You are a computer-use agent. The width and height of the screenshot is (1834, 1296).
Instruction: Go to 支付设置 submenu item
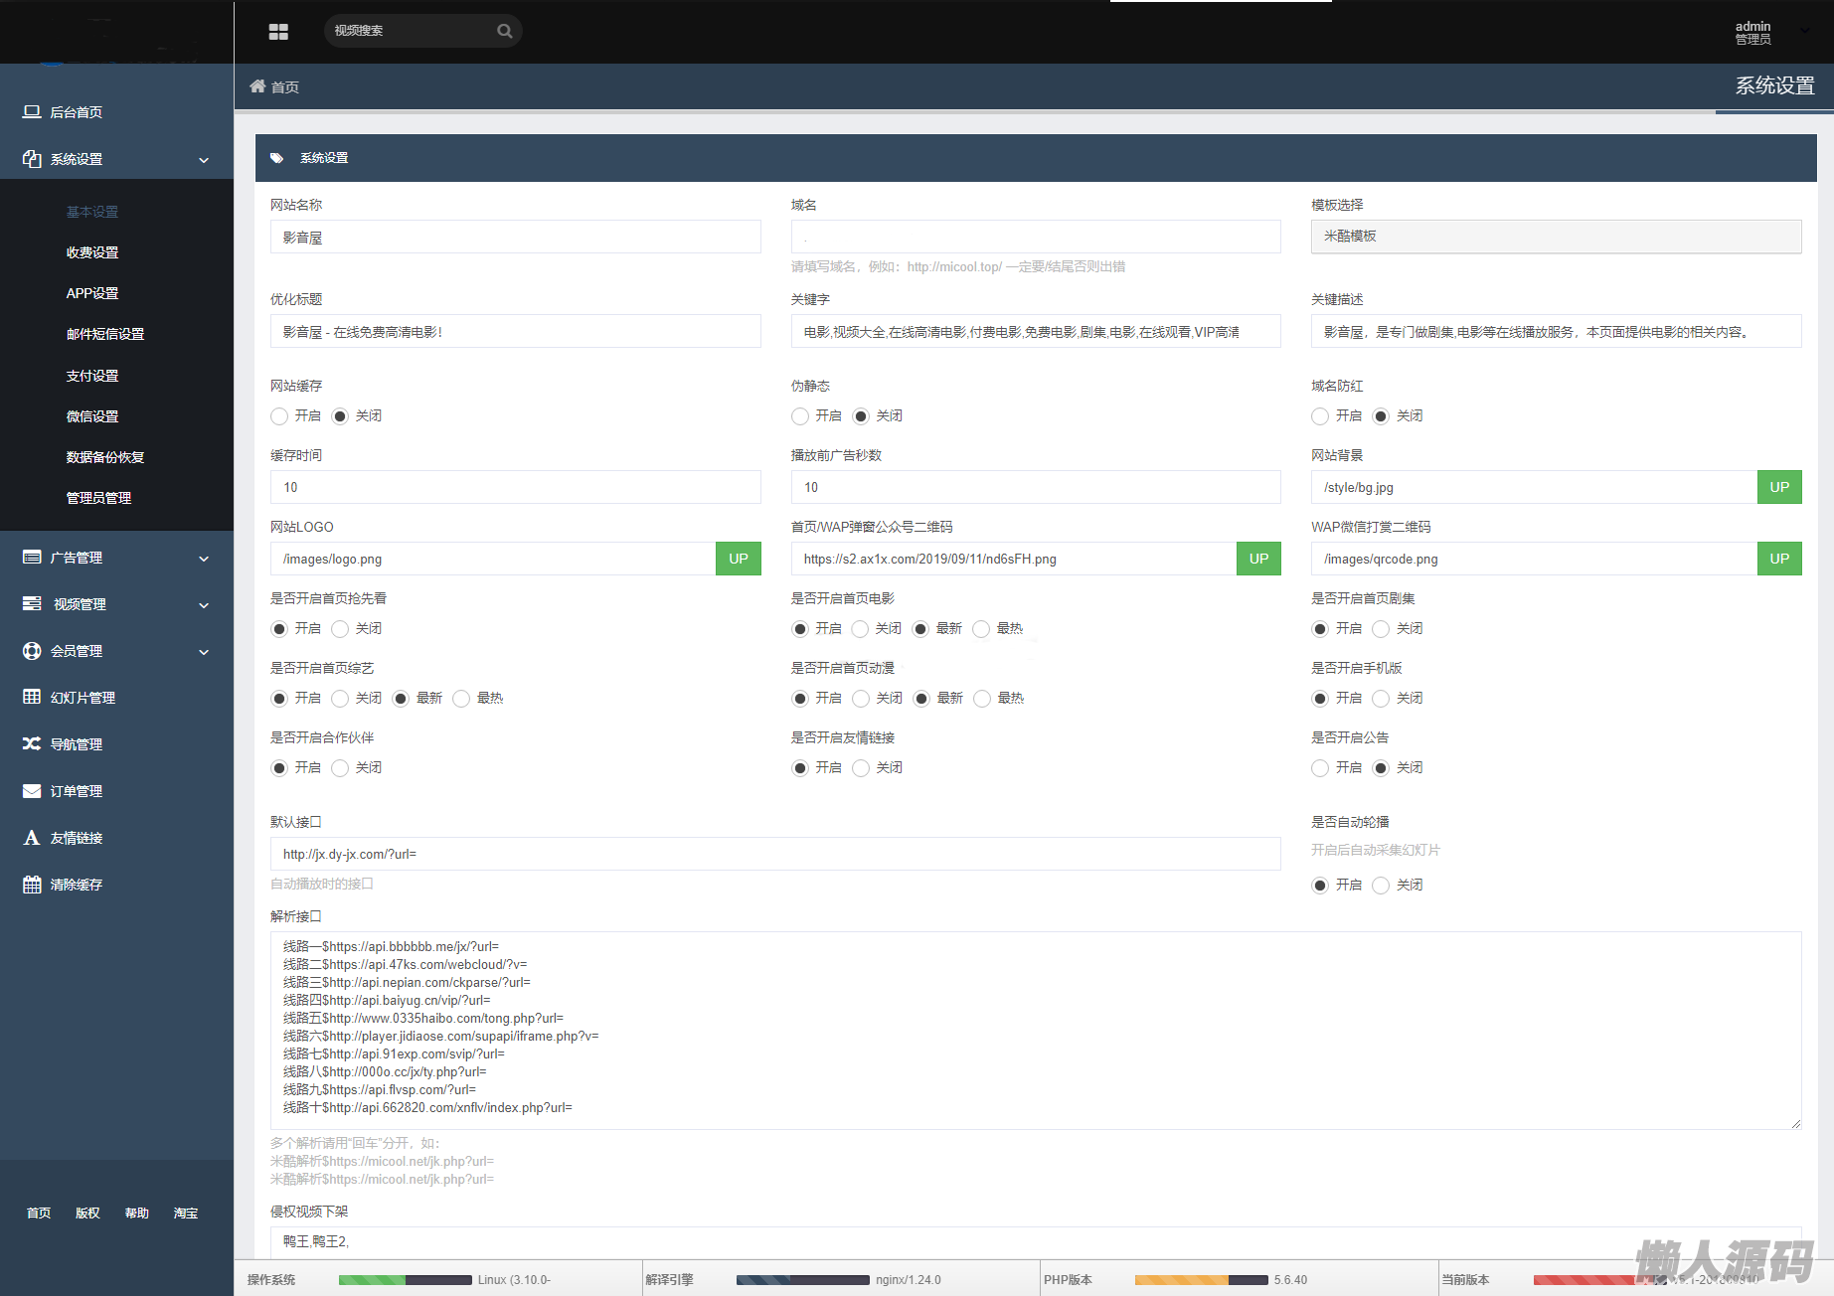tap(92, 376)
